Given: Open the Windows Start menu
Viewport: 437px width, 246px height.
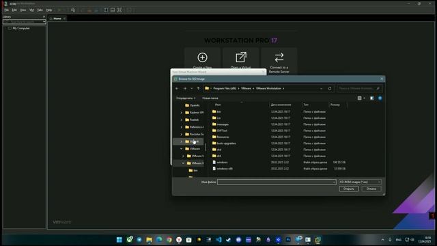Looking at the screenshot, I should pos(119,240).
